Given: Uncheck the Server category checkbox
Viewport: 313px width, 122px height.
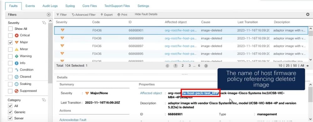Looking at the screenshot, I should (x=10, y=118).
